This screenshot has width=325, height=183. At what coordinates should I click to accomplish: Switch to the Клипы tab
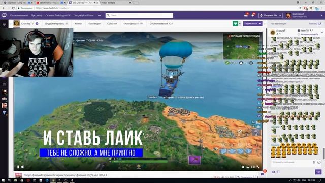[x=78, y=24]
